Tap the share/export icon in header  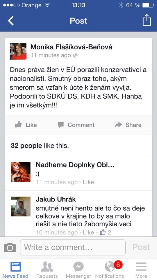pos(147,20)
